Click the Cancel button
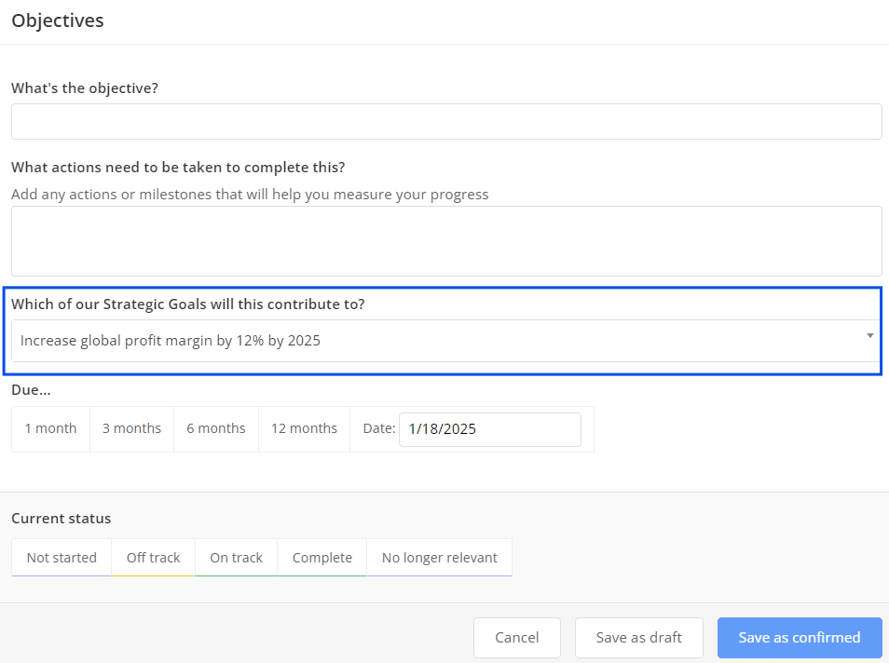The image size is (889, 663). click(x=517, y=638)
